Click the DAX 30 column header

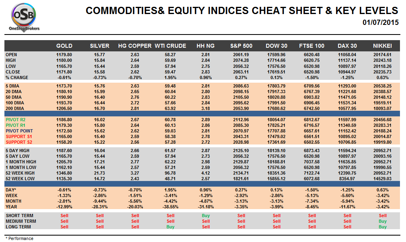coord(347,46)
